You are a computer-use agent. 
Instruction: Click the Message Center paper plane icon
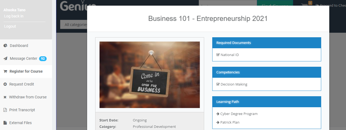(5, 58)
